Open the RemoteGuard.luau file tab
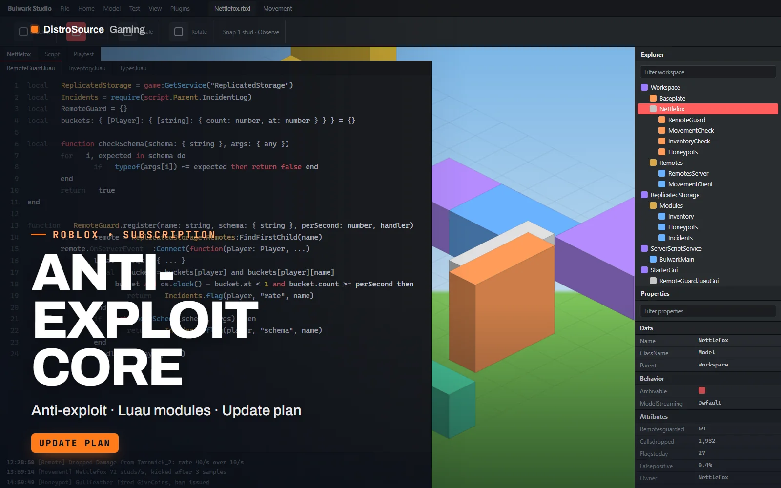Screen dimensions: 781x488 (31, 68)
